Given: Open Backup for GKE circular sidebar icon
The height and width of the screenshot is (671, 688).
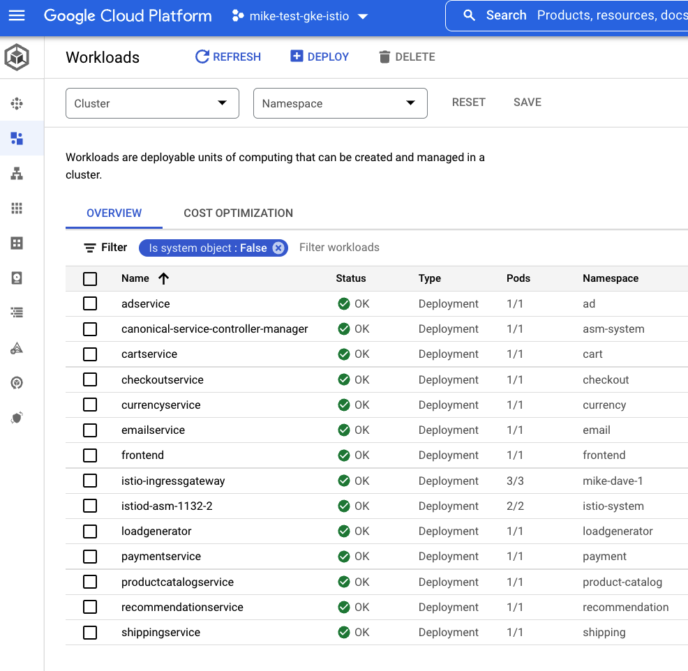Looking at the screenshot, I should pyautogui.click(x=17, y=383).
